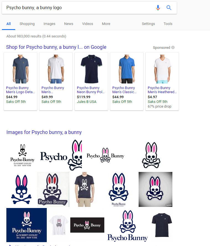Click the white V-neck tee product image
210x246 pixels.
[162, 69]
